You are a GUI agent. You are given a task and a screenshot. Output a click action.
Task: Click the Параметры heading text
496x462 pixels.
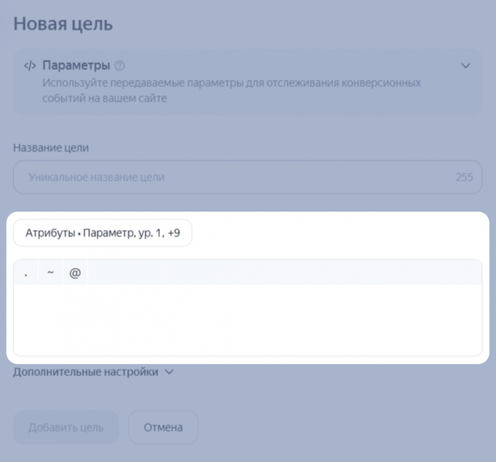point(76,66)
